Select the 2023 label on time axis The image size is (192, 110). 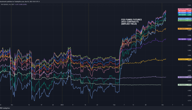pyautogui.click(x=62, y=105)
